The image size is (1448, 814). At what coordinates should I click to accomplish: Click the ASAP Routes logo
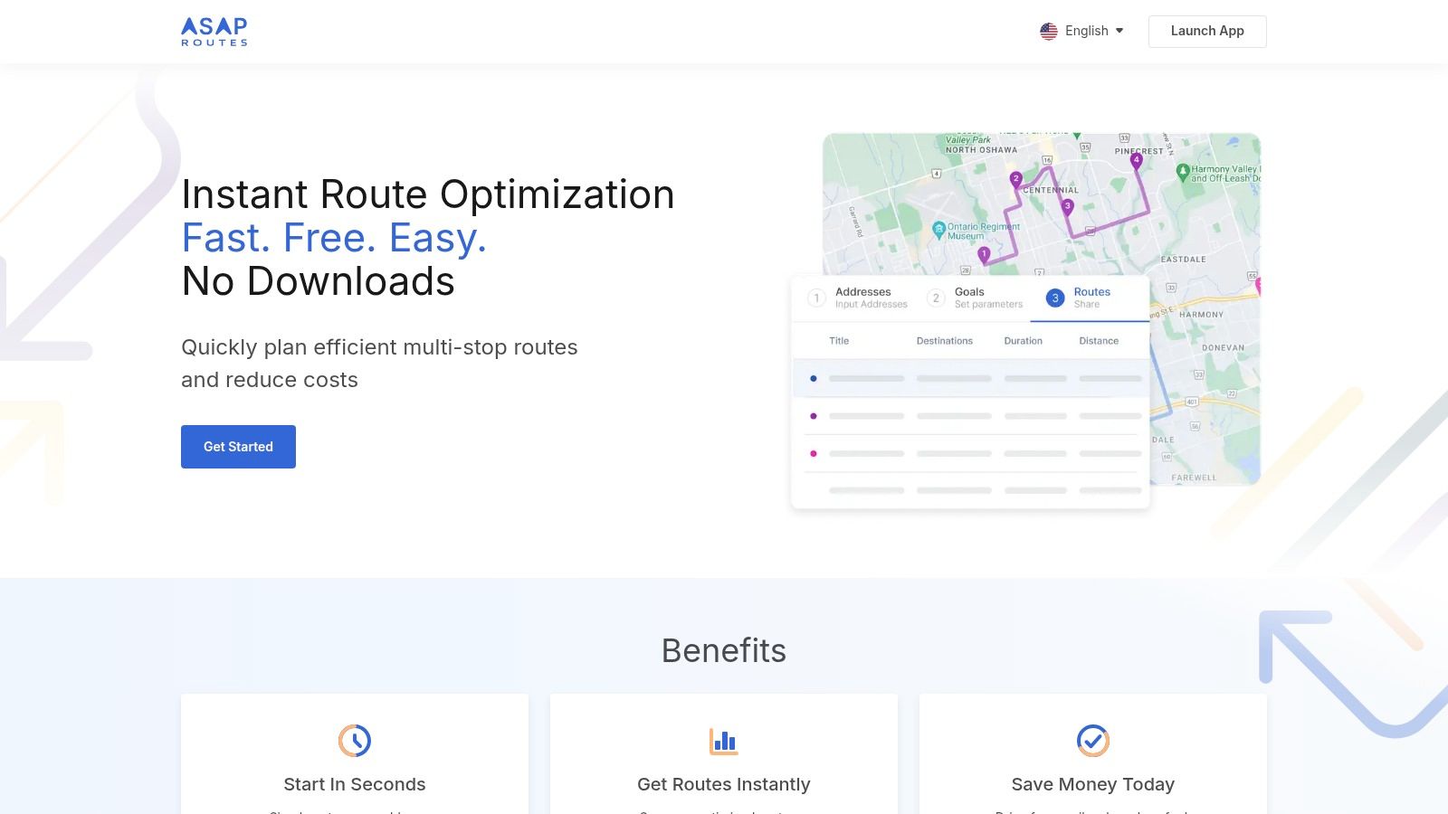[213, 31]
